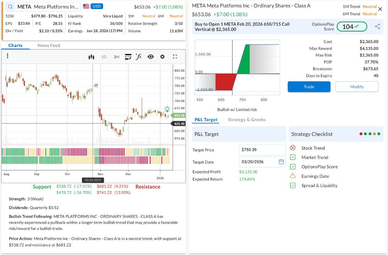Click the Spread & Liquidity checkbox
388x255 pixels.
(293, 186)
